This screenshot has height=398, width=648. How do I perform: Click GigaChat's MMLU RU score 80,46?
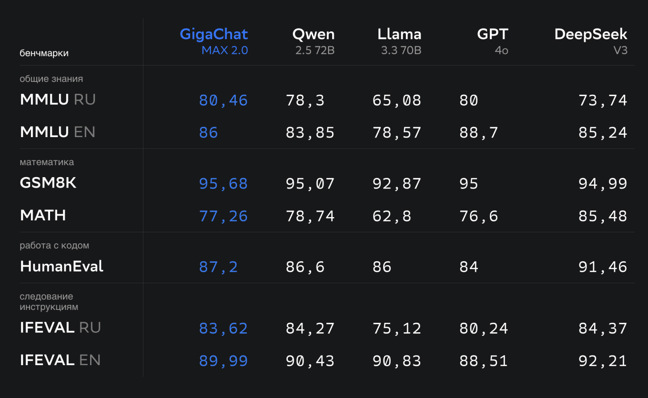(x=223, y=100)
